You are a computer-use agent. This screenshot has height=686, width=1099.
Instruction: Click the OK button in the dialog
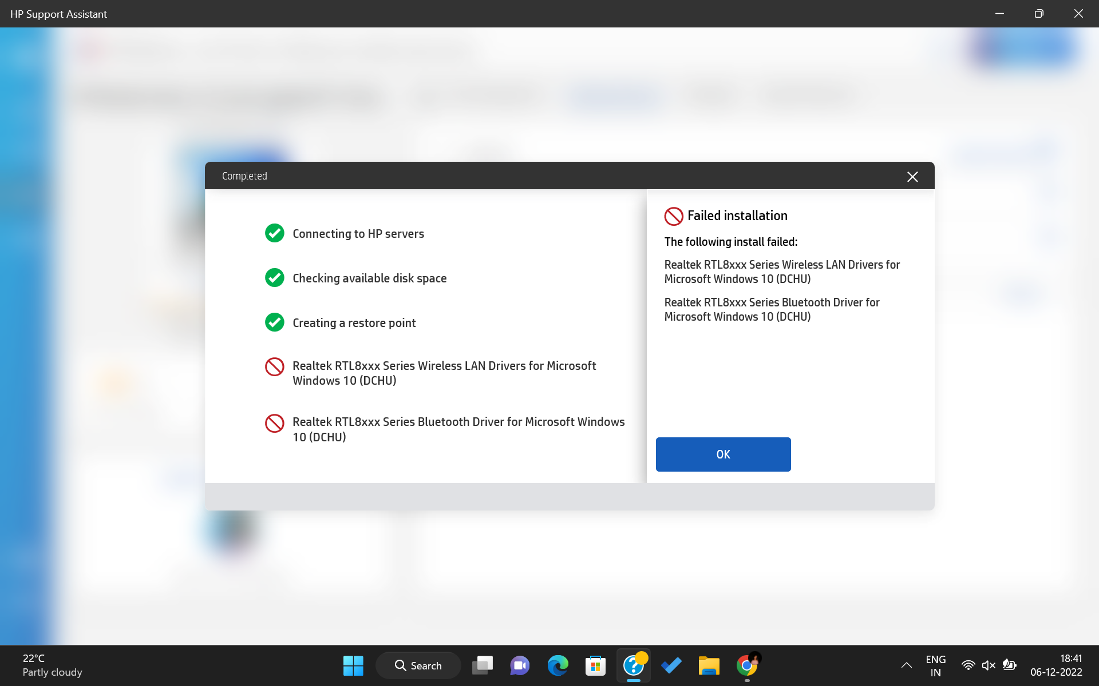pyautogui.click(x=723, y=454)
